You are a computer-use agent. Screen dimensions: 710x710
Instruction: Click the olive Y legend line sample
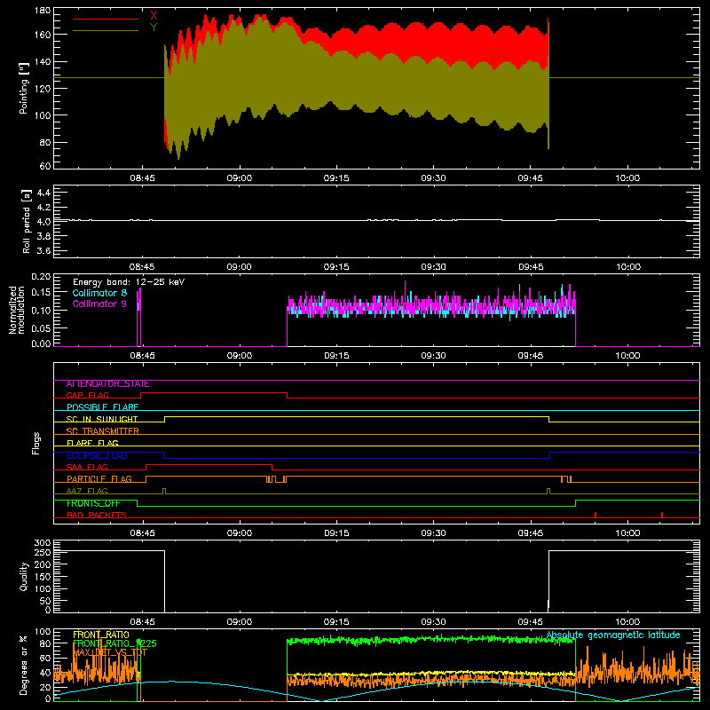click(106, 31)
